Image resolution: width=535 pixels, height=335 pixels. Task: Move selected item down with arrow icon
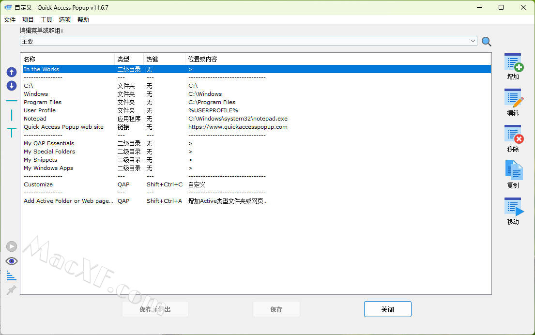[x=12, y=86]
